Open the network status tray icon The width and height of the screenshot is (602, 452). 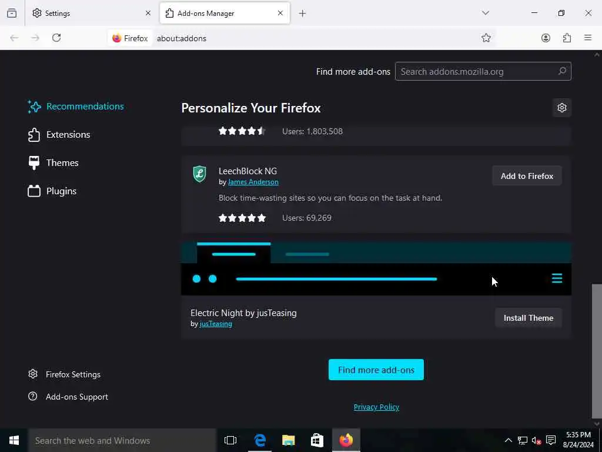[x=522, y=440]
